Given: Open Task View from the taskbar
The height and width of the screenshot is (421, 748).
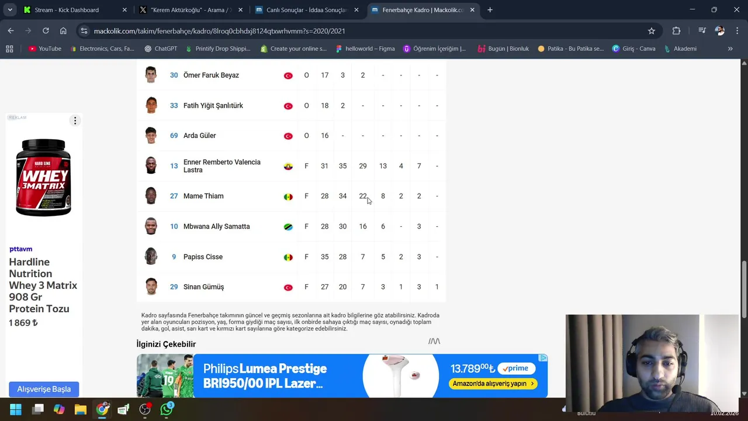Looking at the screenshot, I should 38,409.
